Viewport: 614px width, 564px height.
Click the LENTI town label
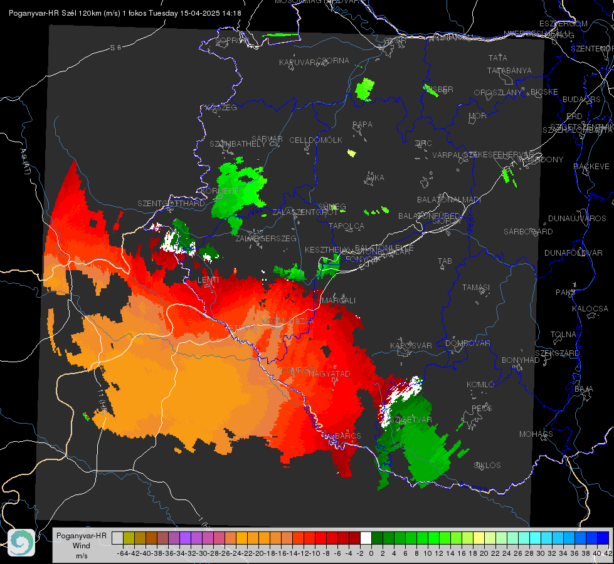tap(208, 280)
